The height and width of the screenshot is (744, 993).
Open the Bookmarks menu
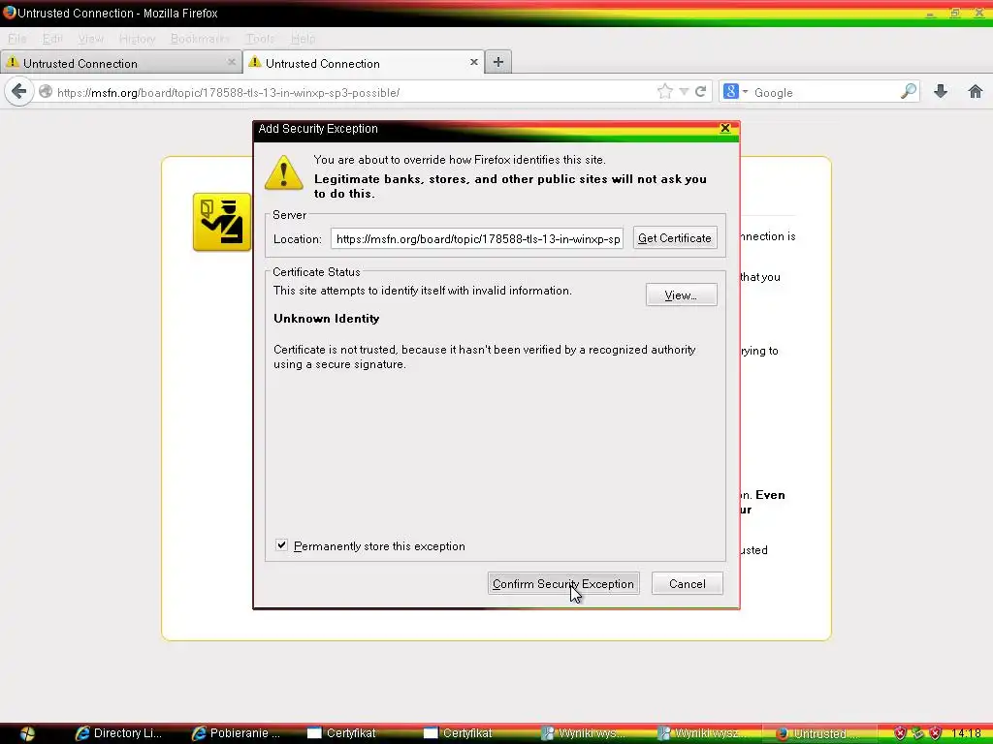pos(200,39)
